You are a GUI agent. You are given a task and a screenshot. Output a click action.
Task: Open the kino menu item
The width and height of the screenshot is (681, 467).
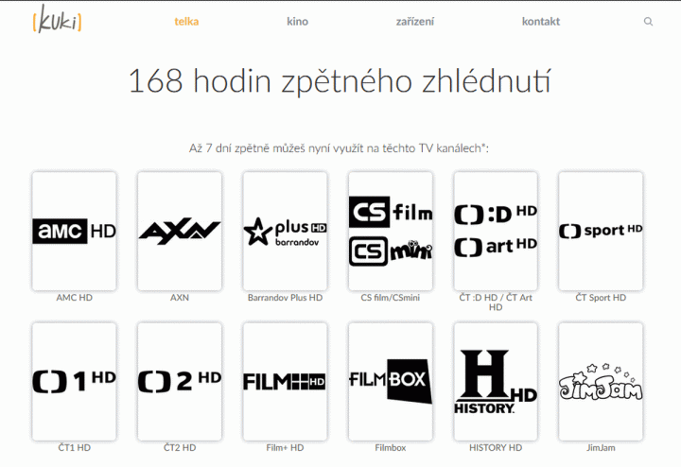(x=298, y=21)
